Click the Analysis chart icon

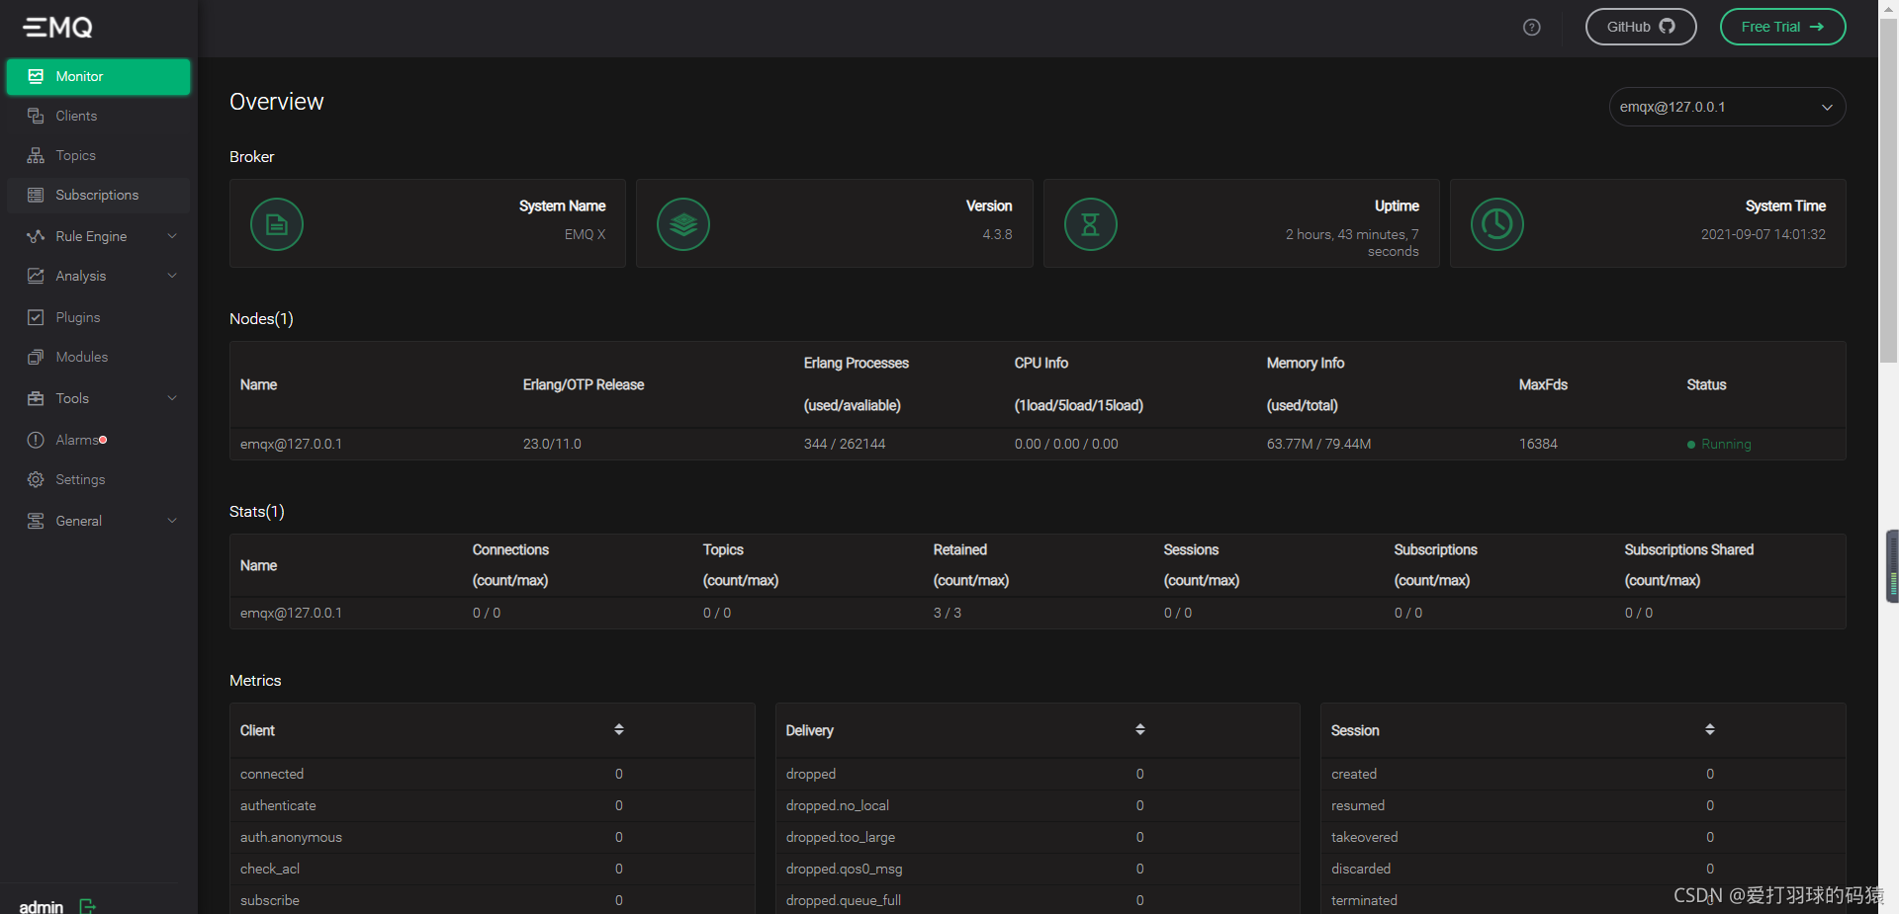click(x=36, y=276)
